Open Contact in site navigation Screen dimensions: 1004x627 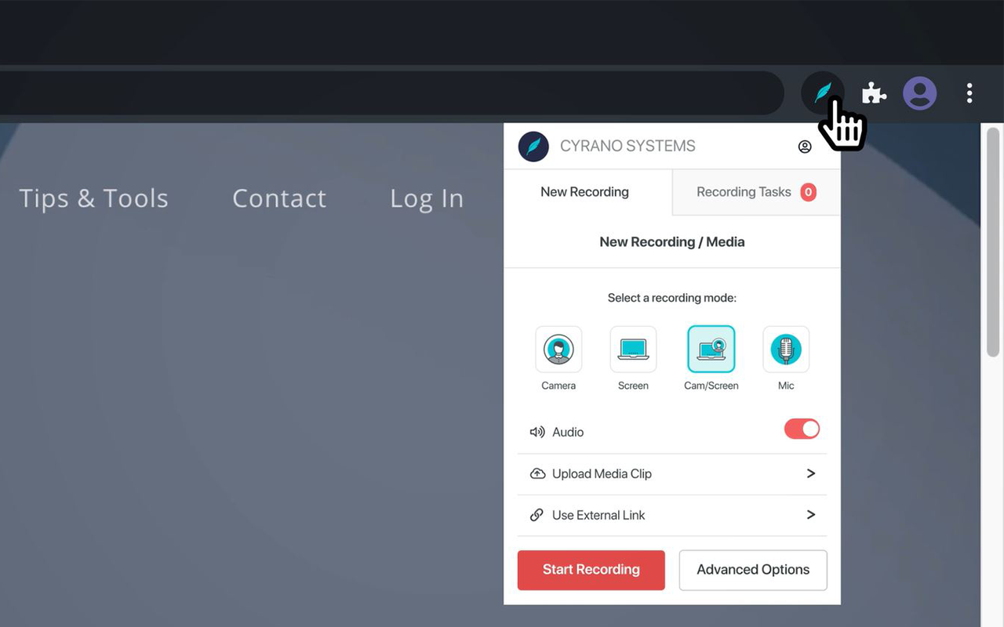(279, 198)
